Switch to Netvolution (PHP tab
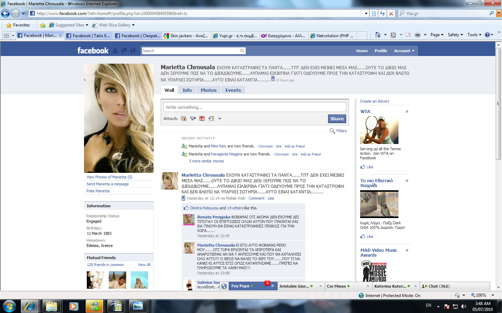 coord(333,35)
